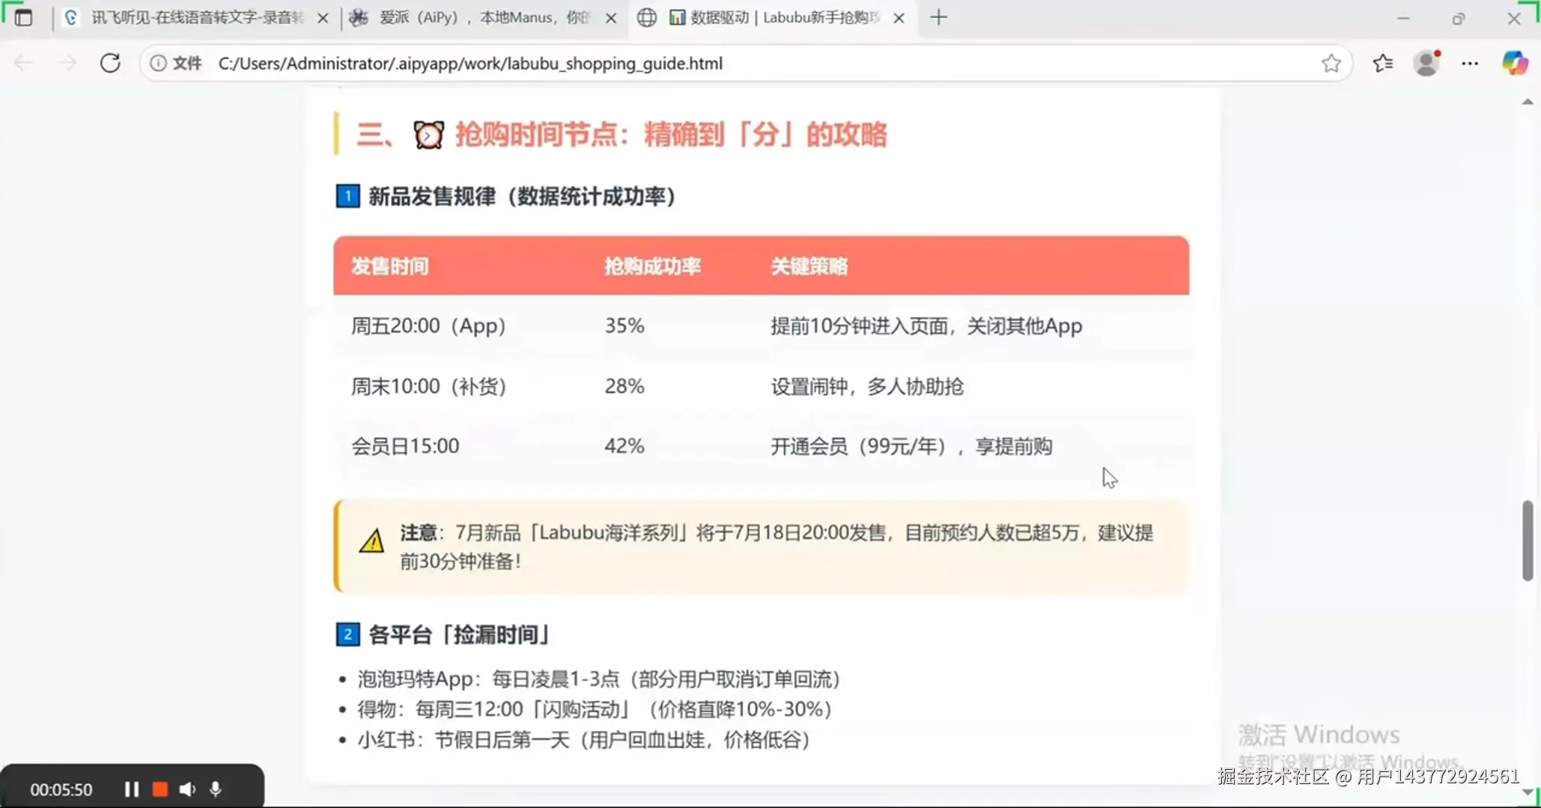The height and width of the screenshot is (808, 1541).
Task: Close the Labubu guide tab
Action: [x=899, y=17]
